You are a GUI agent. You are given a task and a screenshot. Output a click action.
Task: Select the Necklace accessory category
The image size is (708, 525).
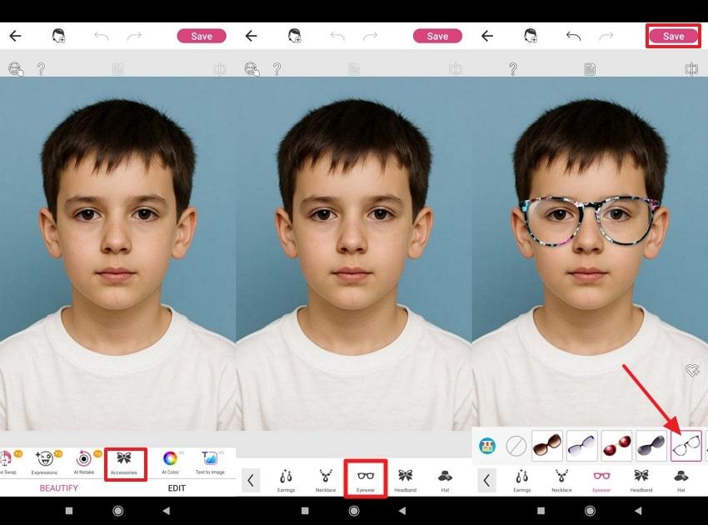click(325, 478)
